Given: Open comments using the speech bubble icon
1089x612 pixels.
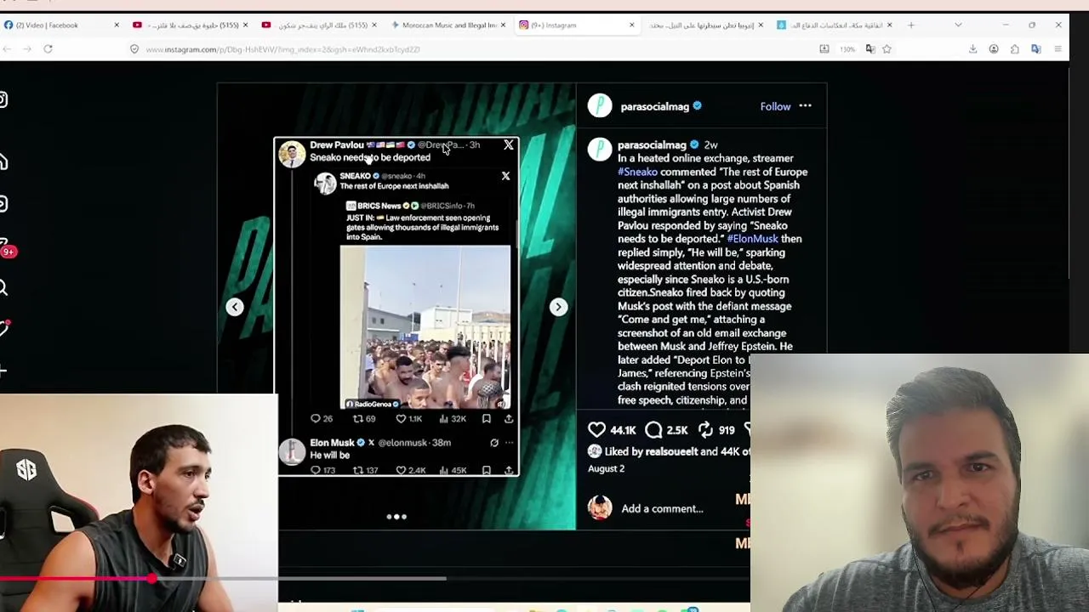Looking at the screenshot, I should [x=653, y=430].
